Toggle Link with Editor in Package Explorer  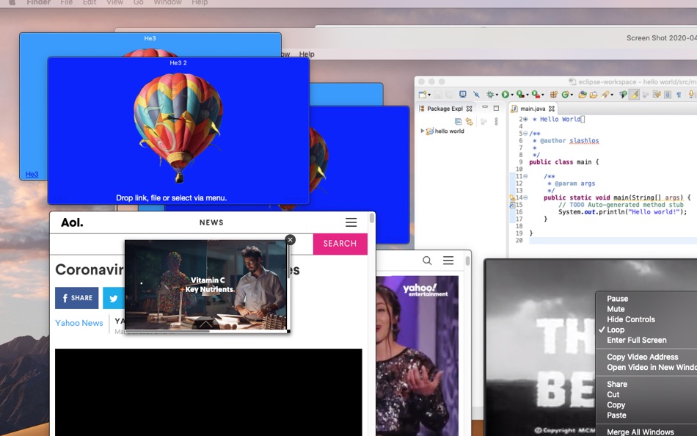click(x=470, y=121)
